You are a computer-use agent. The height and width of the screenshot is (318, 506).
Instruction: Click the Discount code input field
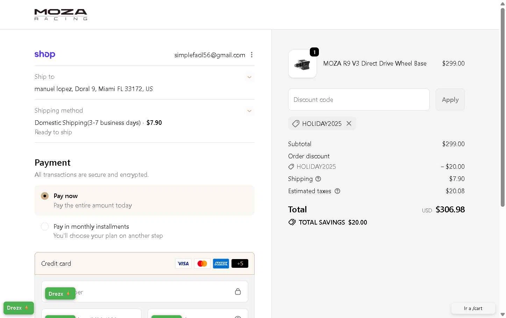(x=359, y=100)
